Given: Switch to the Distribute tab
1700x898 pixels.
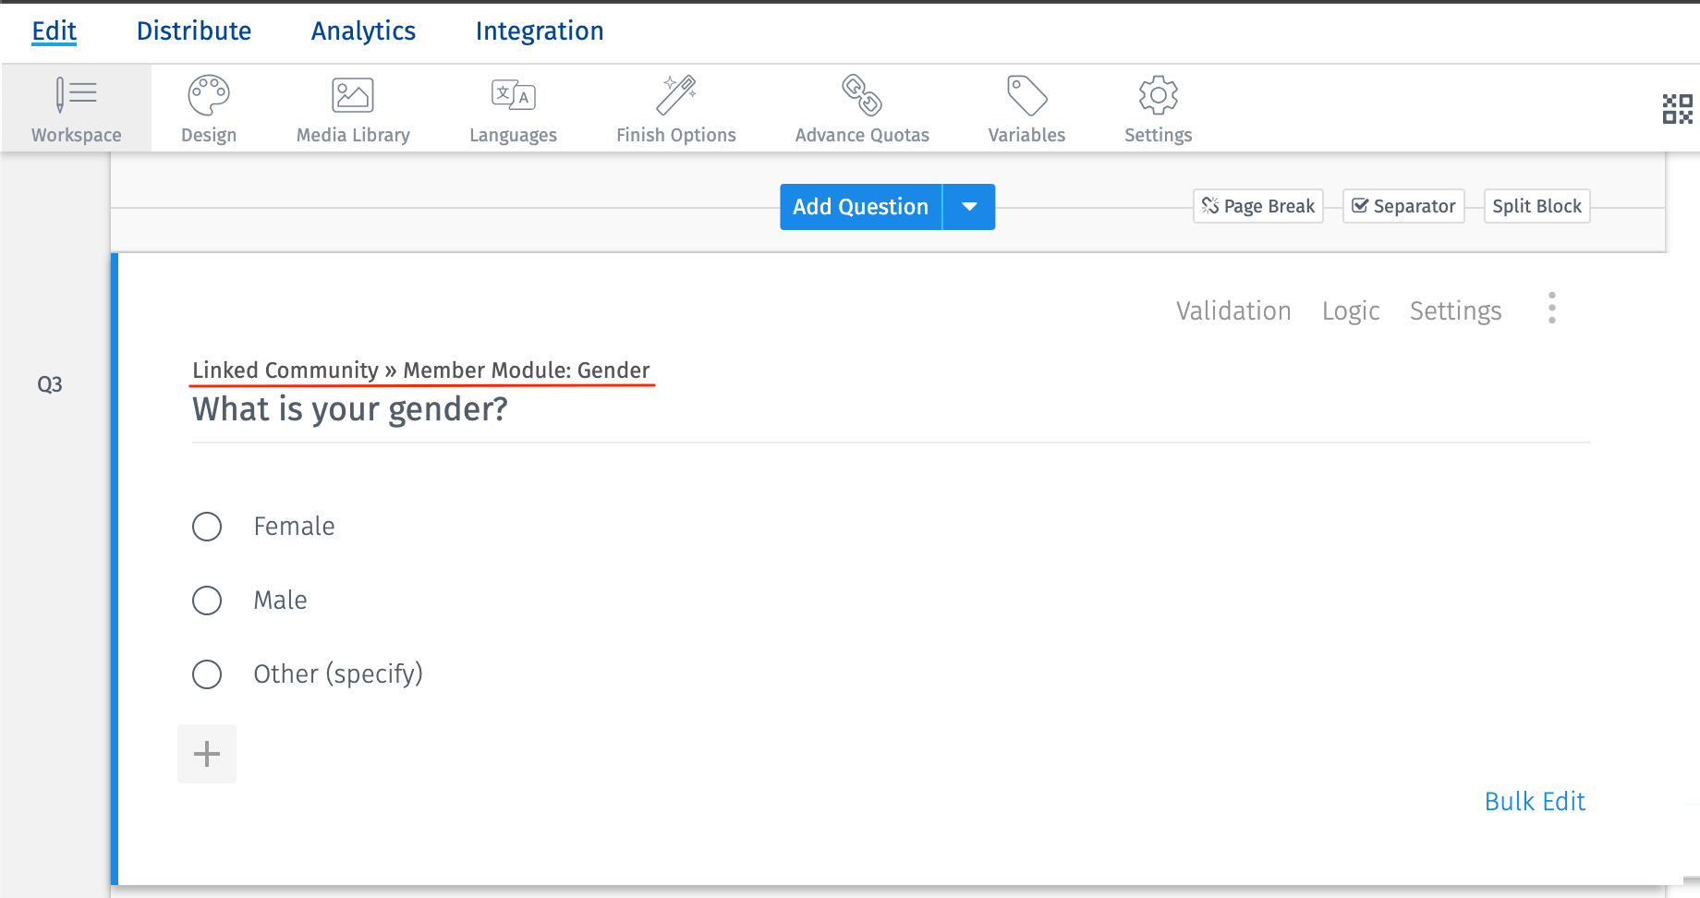Looking at the screenshot, I should coord(193,30).
